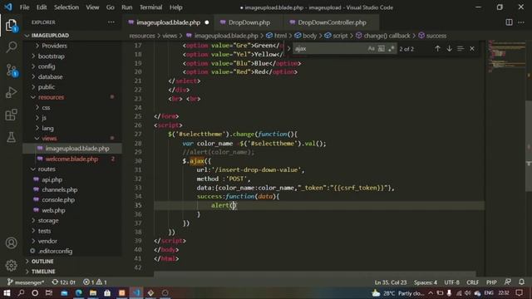Change Spaces: 4 indentation setting
532x299 pixels.
click(x=426, y=282)
